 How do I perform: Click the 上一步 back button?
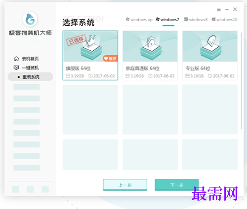coord(125,185)
